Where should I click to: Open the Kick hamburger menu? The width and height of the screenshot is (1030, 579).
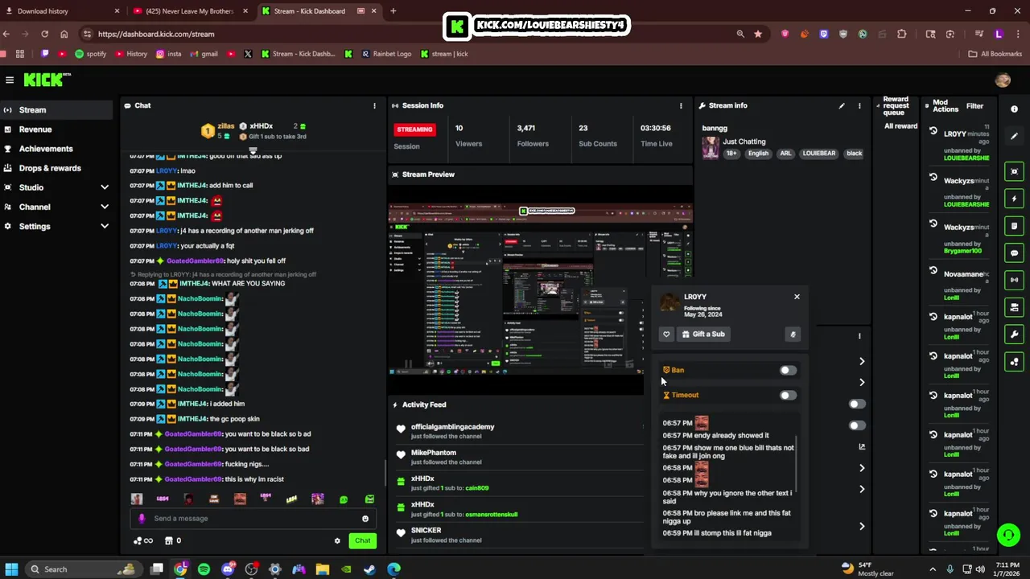[10, 80]
